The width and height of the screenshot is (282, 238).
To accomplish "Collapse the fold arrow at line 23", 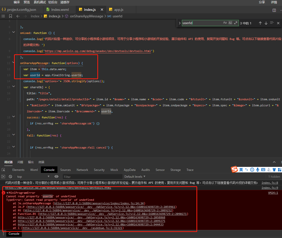I will [14, 147].
